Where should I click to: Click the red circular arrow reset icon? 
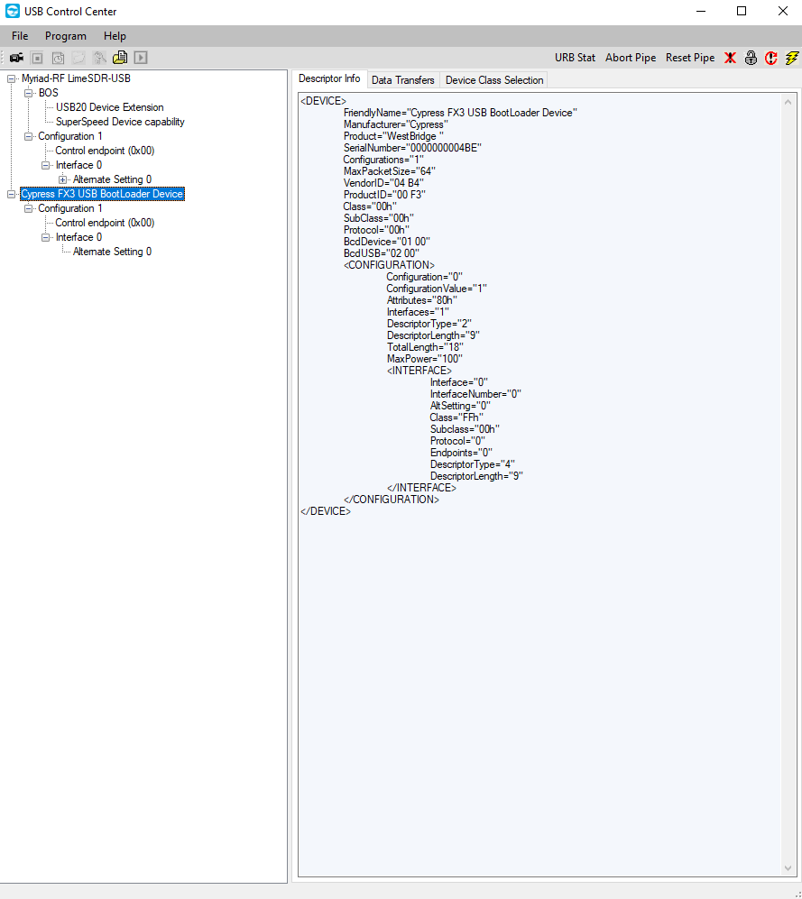tap(771, 58)
